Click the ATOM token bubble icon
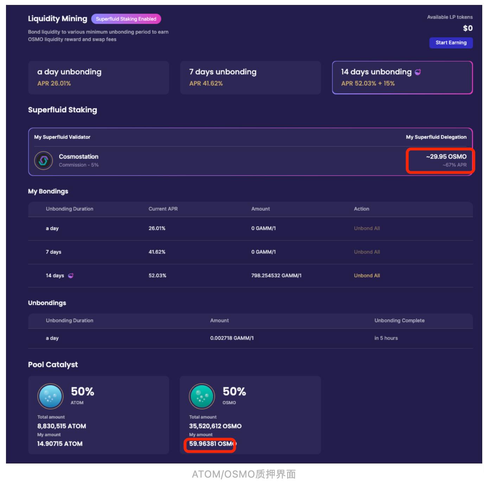The width and height of the screenshot is (484, 486). tap(50, 396)
